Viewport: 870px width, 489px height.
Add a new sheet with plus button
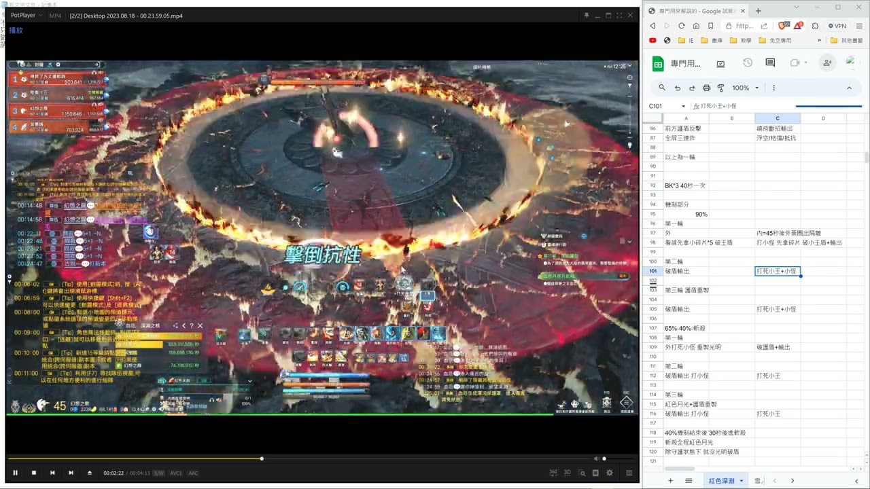click(670, 481)
